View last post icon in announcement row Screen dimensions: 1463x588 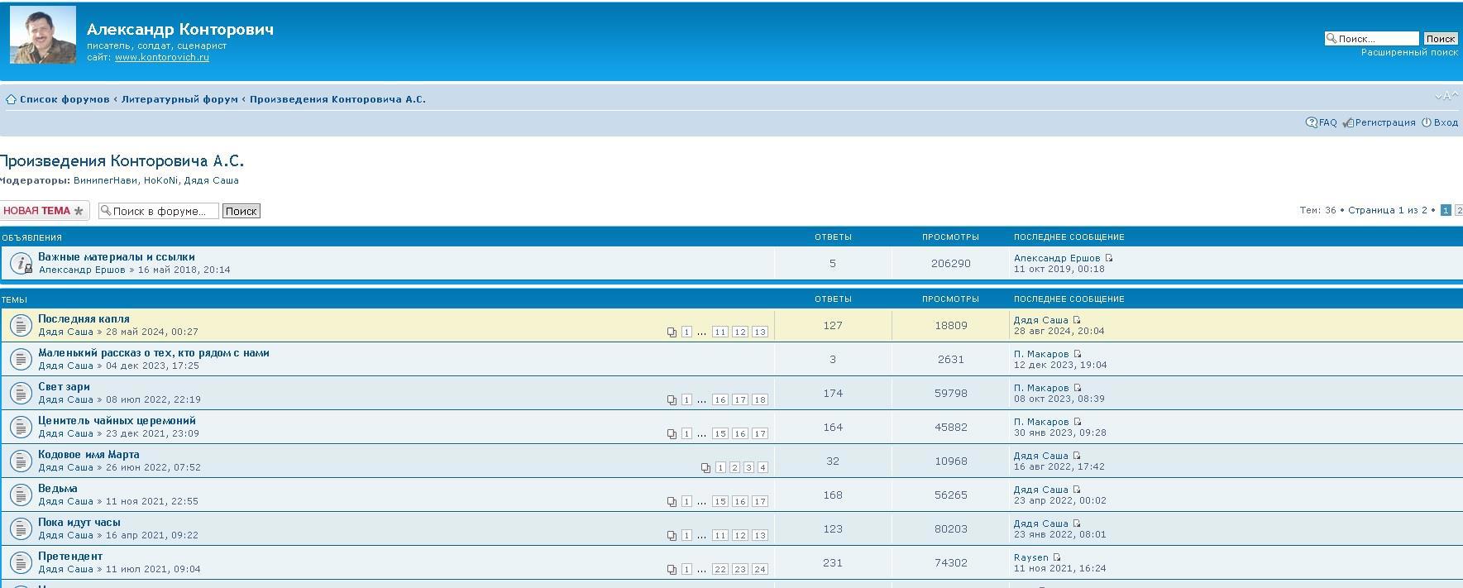click(x=1108, y=258)
